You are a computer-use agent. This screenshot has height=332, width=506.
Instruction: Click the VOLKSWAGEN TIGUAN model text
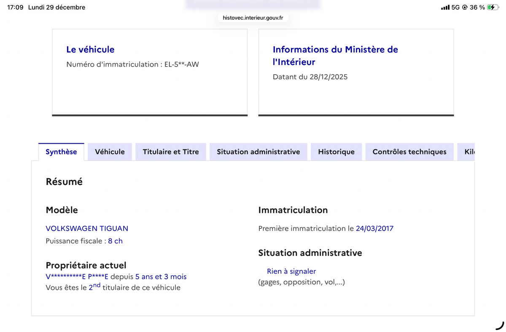point(87,228)
